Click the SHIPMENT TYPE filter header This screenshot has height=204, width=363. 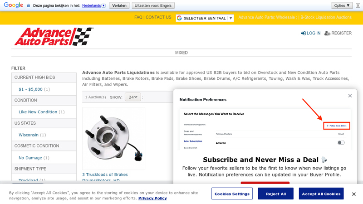[44, 169]
